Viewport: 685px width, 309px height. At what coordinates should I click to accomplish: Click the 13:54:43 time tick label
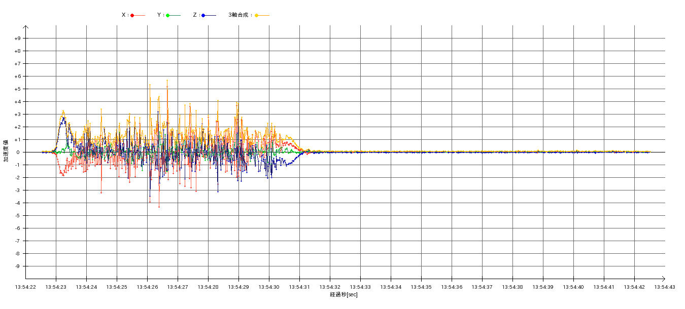[665, 287]
